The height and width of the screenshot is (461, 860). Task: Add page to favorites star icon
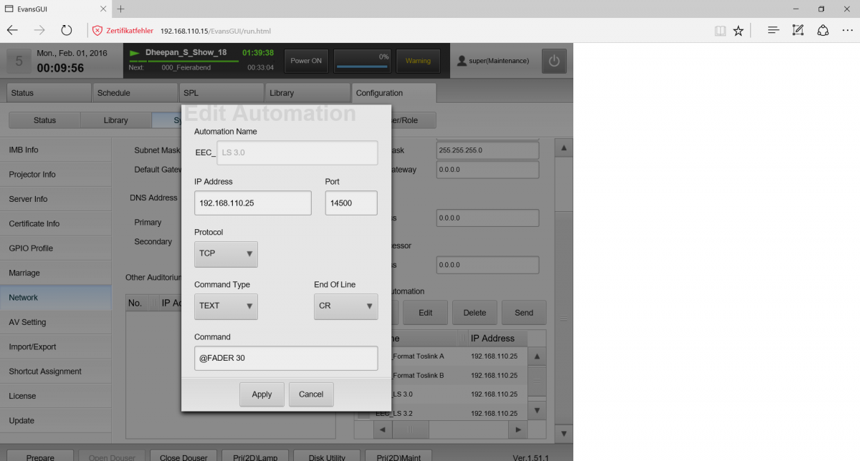(x=738, y=31)
